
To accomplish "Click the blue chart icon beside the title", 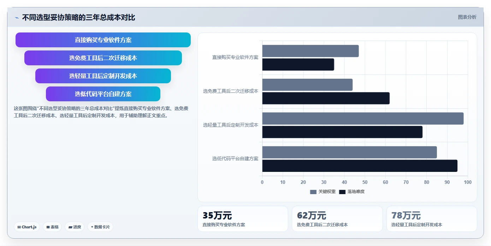I will 17,18.
